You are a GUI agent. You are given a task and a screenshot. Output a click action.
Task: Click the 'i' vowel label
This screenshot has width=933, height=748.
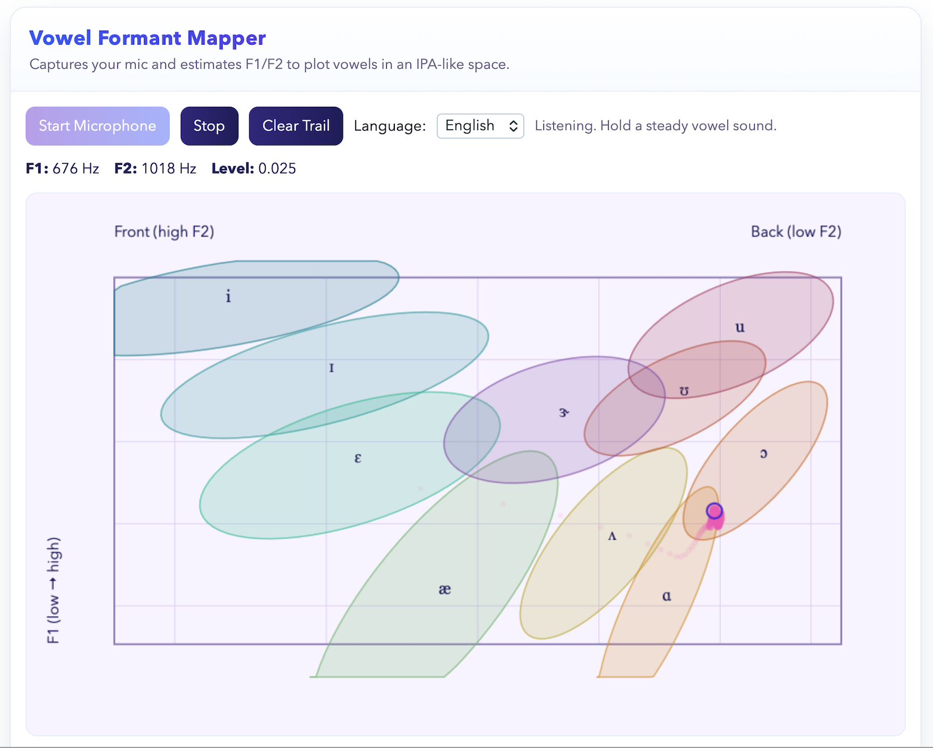[x=228, y=297]
